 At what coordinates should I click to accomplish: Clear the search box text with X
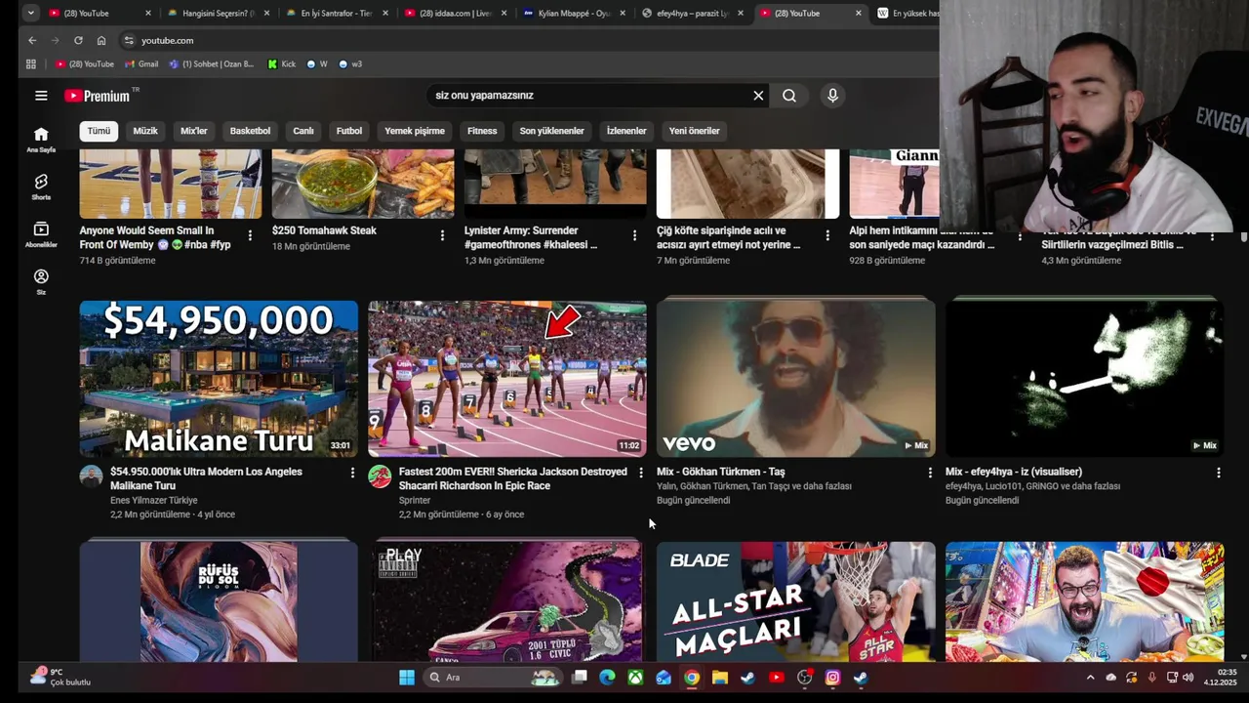[758, 96]
